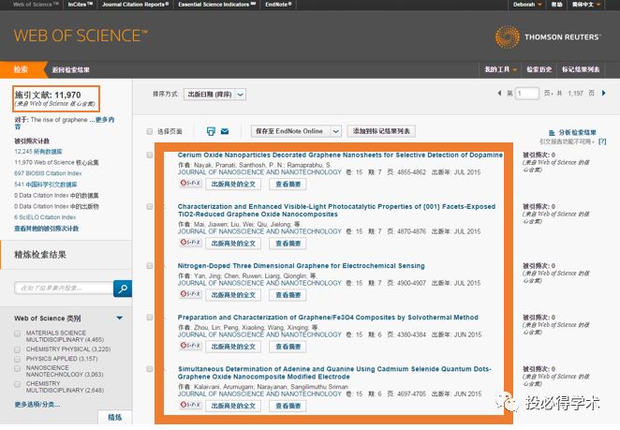
Task: Check Materials Science Multidisciplinary category
Action: click(18, 334)
